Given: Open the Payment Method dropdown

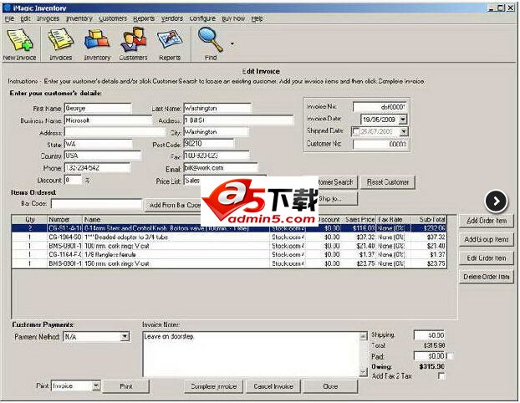Looking at the screenshot, I should [125, 337].
